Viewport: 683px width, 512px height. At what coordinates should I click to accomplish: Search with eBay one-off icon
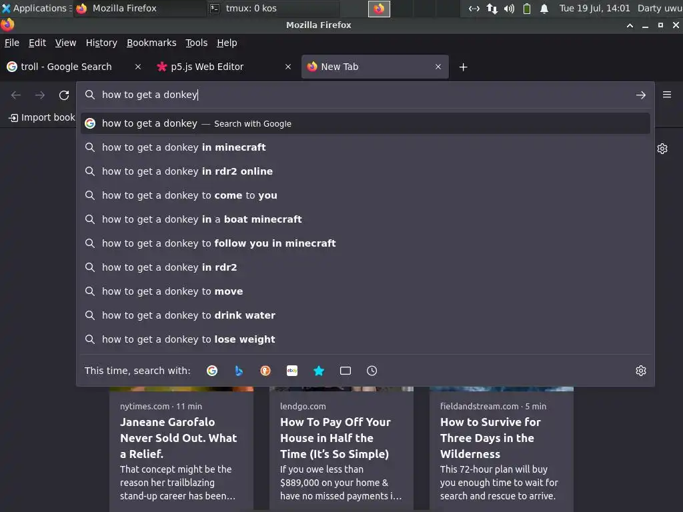[292, 371]
